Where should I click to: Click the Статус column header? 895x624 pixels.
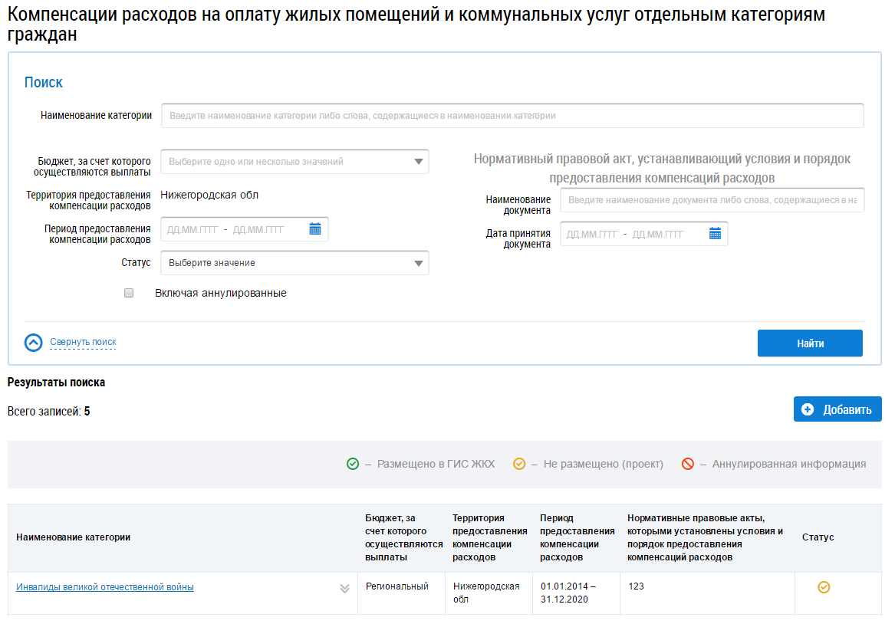(818, 537)
